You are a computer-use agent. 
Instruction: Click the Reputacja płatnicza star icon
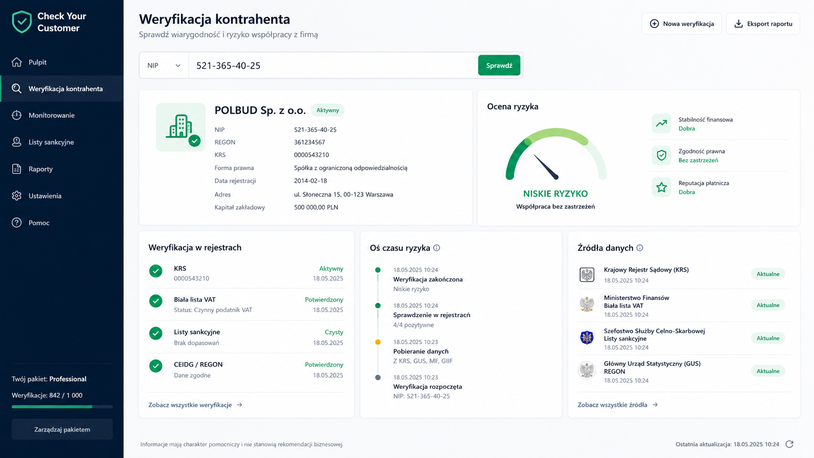[661, 187]
